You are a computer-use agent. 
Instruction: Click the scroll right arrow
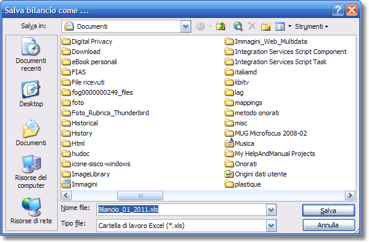coord(350,196)
